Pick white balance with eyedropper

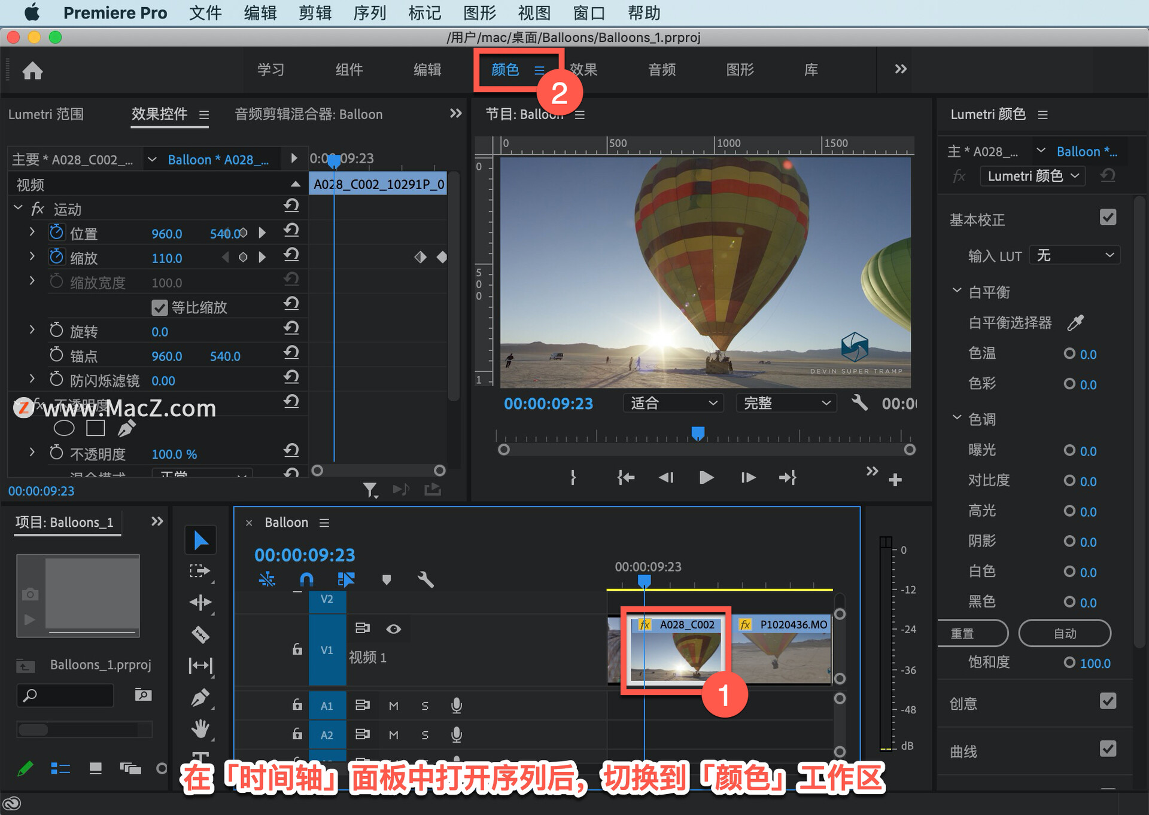1075,323
